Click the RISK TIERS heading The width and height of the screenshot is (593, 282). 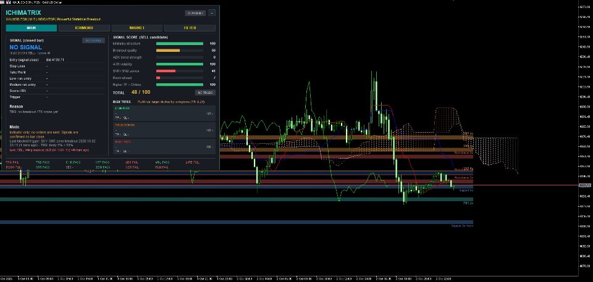point(122,102)
